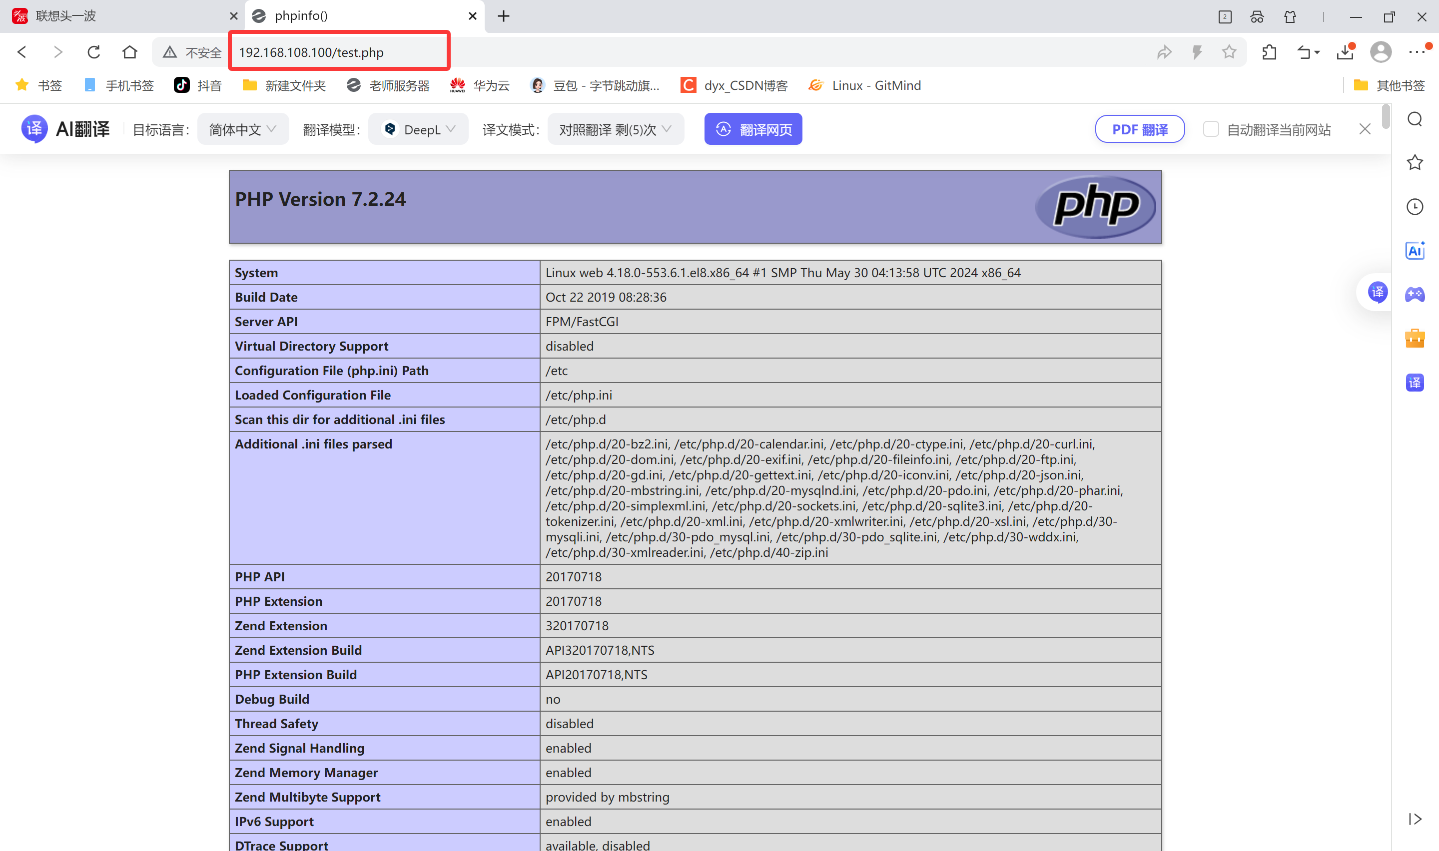Click the sidebar AI assistant icon
Screen dimensions: 1439x851
(1415, 251)
